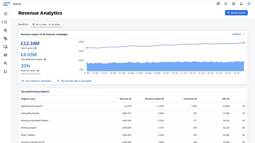Screen dimensions: 255x143
Task: Select the monitor devices icon in sidebar
Action: (5, 47)
